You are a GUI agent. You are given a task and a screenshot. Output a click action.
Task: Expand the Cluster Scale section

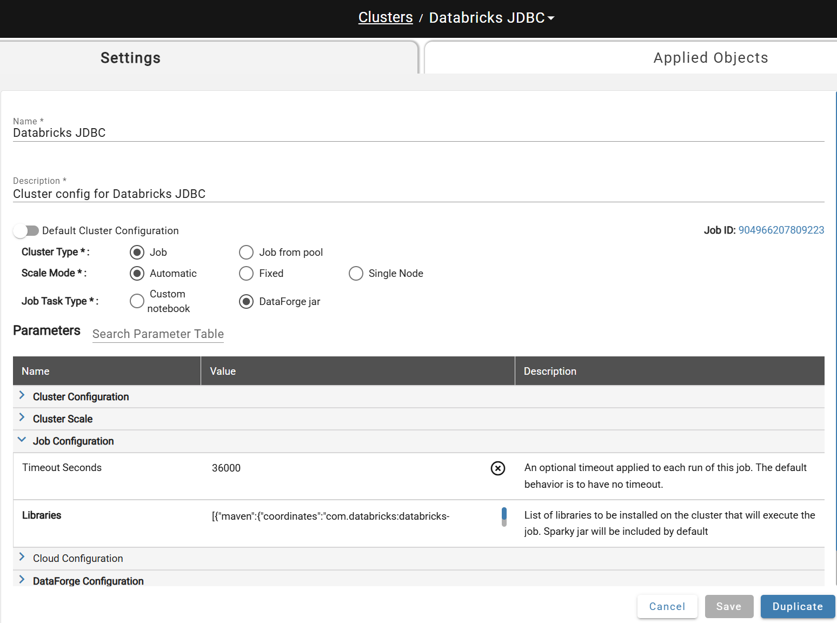click(x=22, y=417)
